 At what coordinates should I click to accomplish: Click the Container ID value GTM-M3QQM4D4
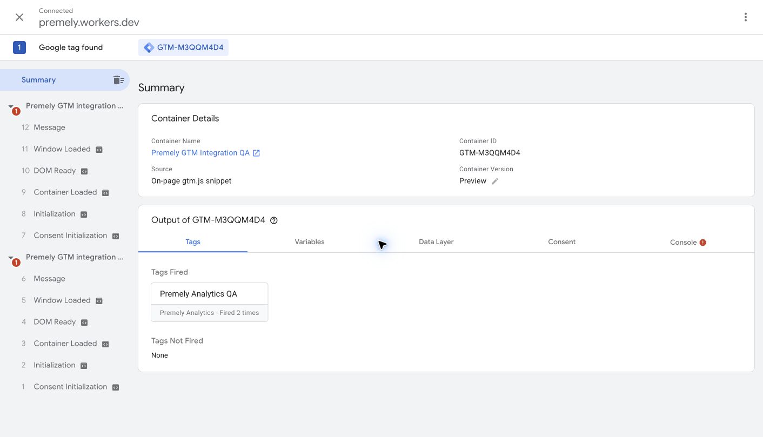pos(490,153)
